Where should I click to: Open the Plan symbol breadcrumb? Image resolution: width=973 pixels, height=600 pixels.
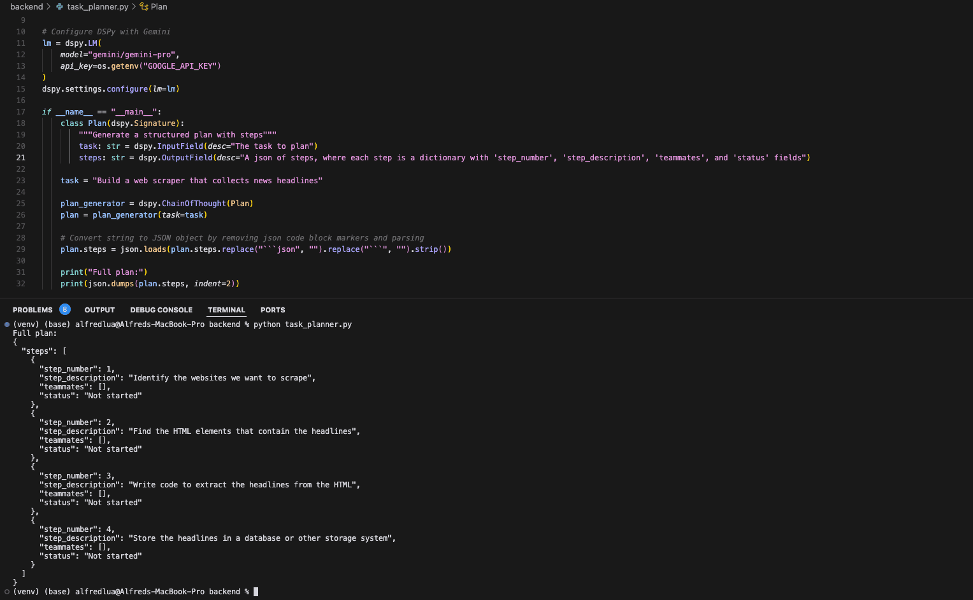(159, 7)
